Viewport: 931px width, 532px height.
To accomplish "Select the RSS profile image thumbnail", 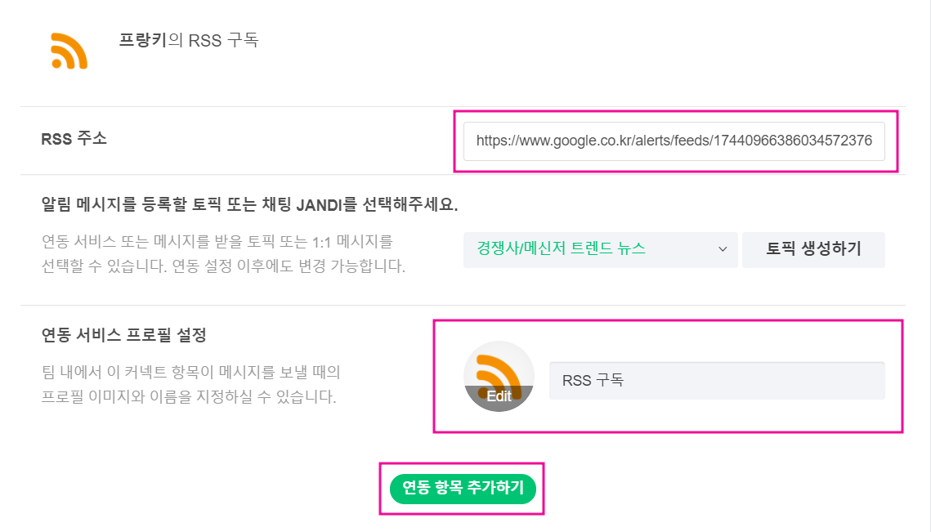I will click(x=499, y=370).
